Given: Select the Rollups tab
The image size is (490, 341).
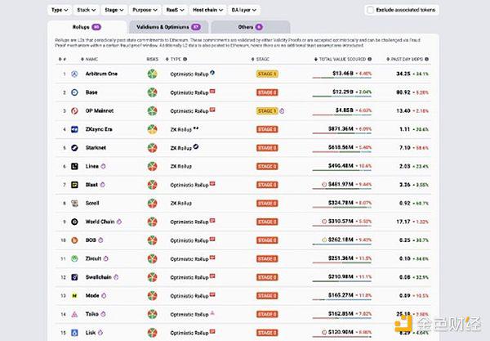Looking at the screenshot, I should (87, 27).
